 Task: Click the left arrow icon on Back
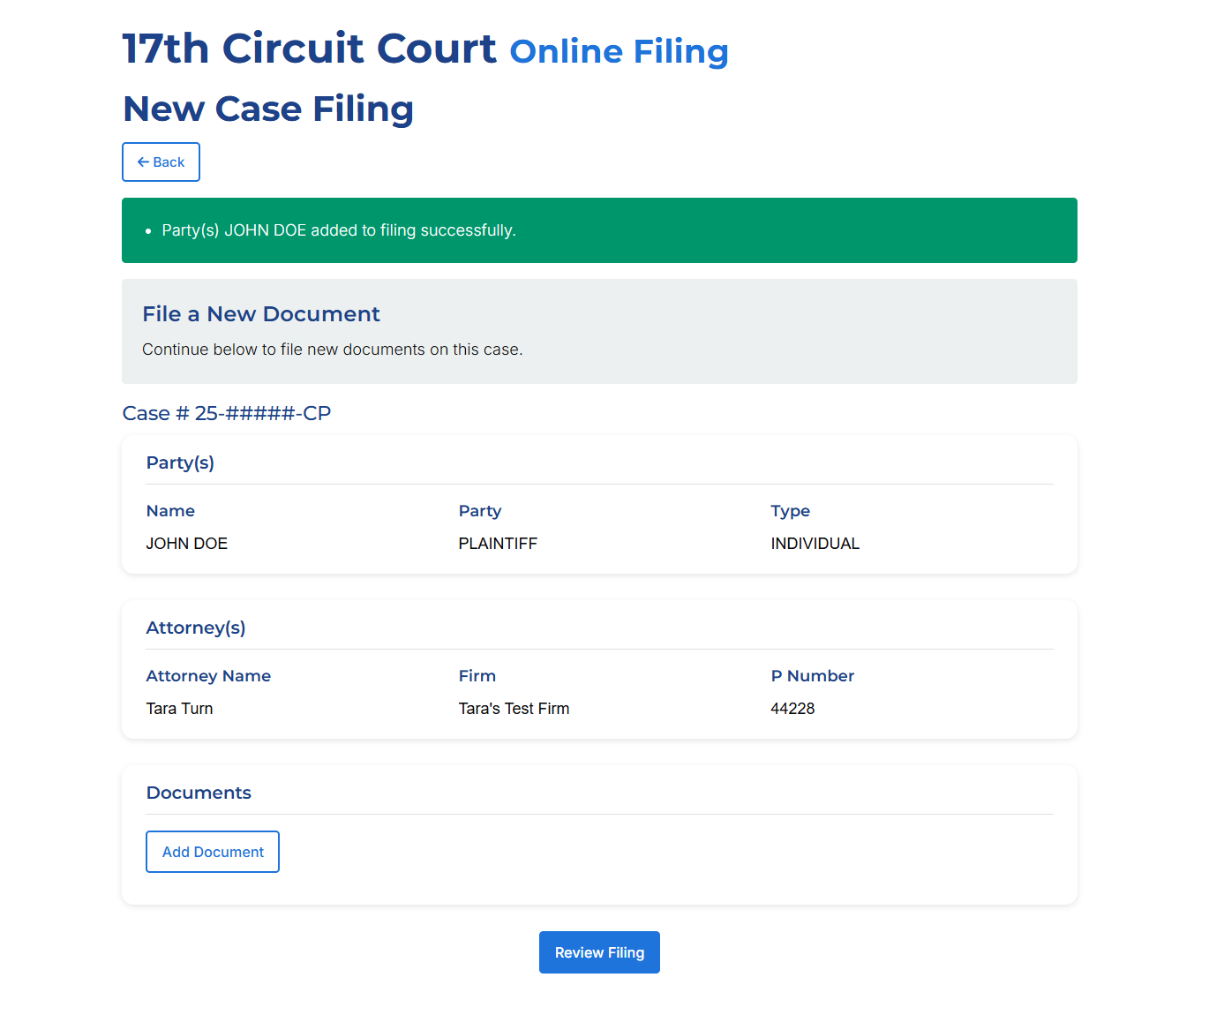143,162
